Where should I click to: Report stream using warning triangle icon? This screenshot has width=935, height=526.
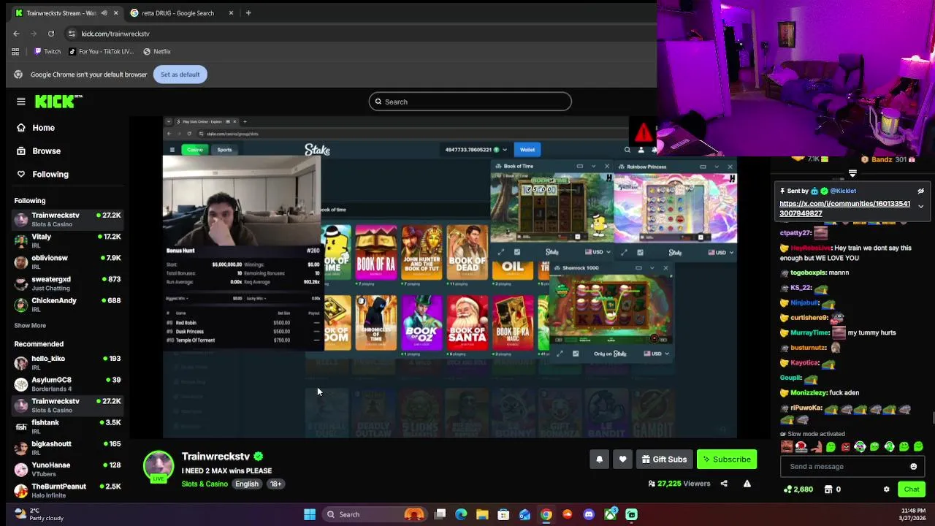pos(747,484)
